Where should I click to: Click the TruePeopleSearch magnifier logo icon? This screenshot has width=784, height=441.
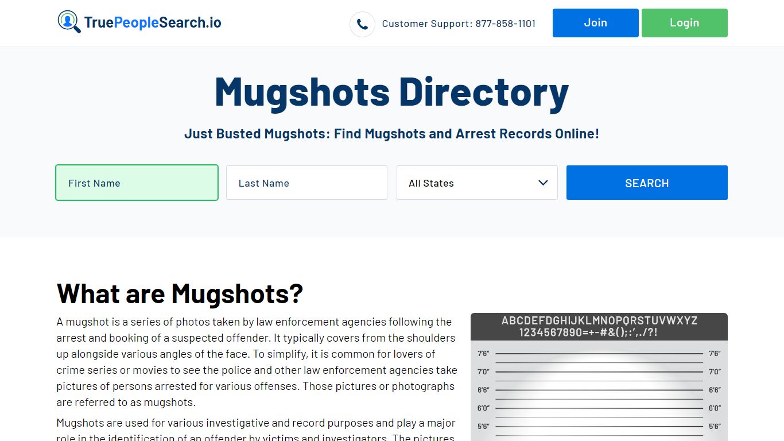coord(69,22)
